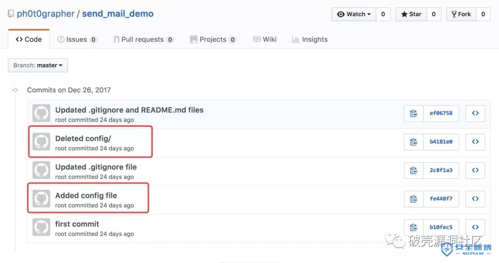The width and height of the screenshot is (499, 263).
Task: Open the 'Updated .gitignore file' commit
Action: pos(96,167)
